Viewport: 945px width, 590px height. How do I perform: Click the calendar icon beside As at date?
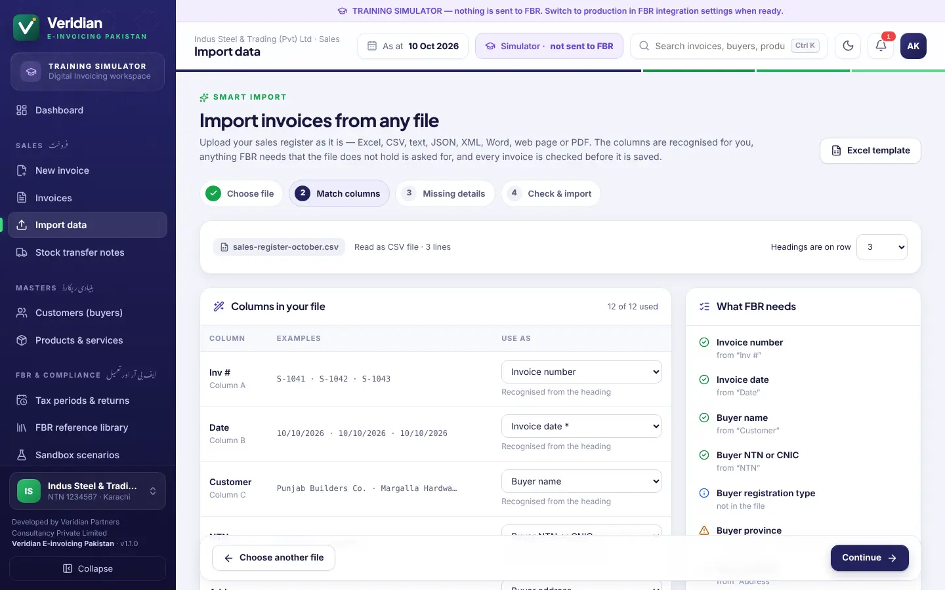point(372,46)
